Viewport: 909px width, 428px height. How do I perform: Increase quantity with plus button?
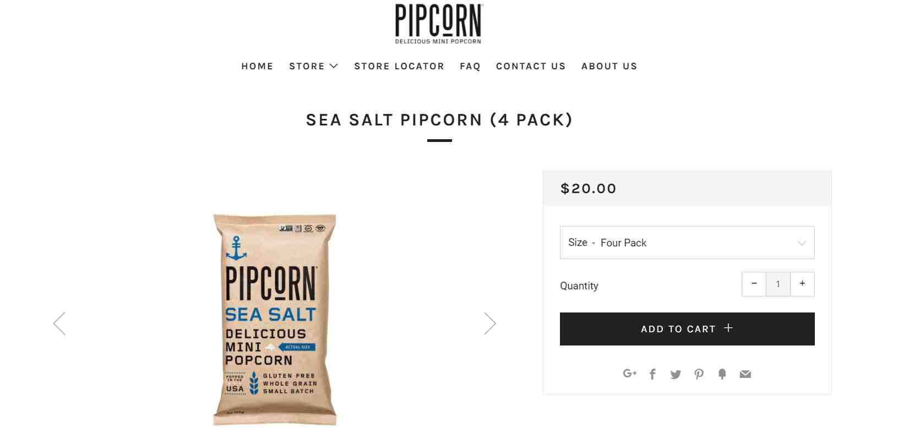(802, 284)
